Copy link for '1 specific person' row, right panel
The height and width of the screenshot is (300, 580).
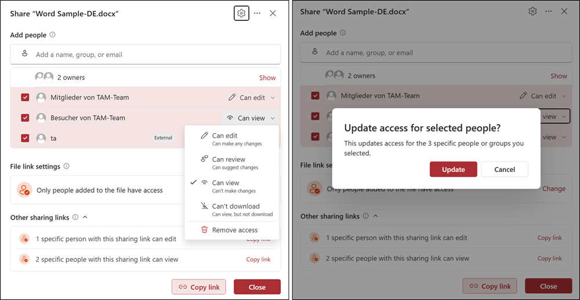[x=549, y=237]
